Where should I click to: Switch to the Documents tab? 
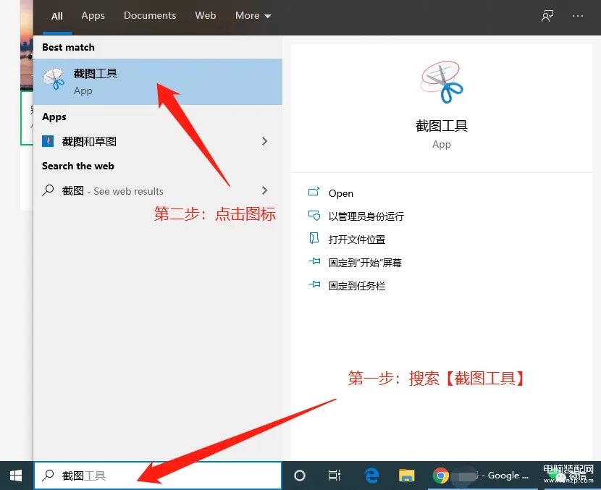pyautogui.click(x=150, y=15)
